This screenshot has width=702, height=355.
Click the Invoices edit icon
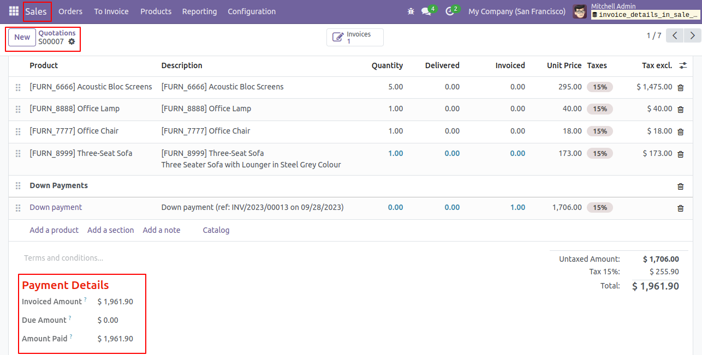tap(338, 38)
